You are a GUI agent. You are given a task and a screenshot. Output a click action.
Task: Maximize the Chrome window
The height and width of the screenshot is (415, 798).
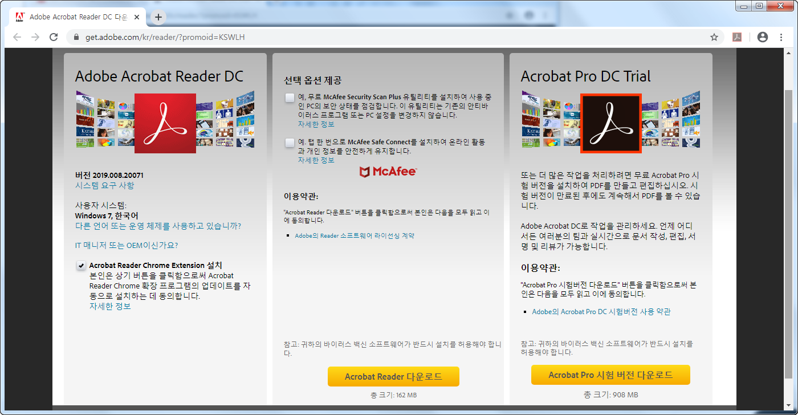(759, 6)
